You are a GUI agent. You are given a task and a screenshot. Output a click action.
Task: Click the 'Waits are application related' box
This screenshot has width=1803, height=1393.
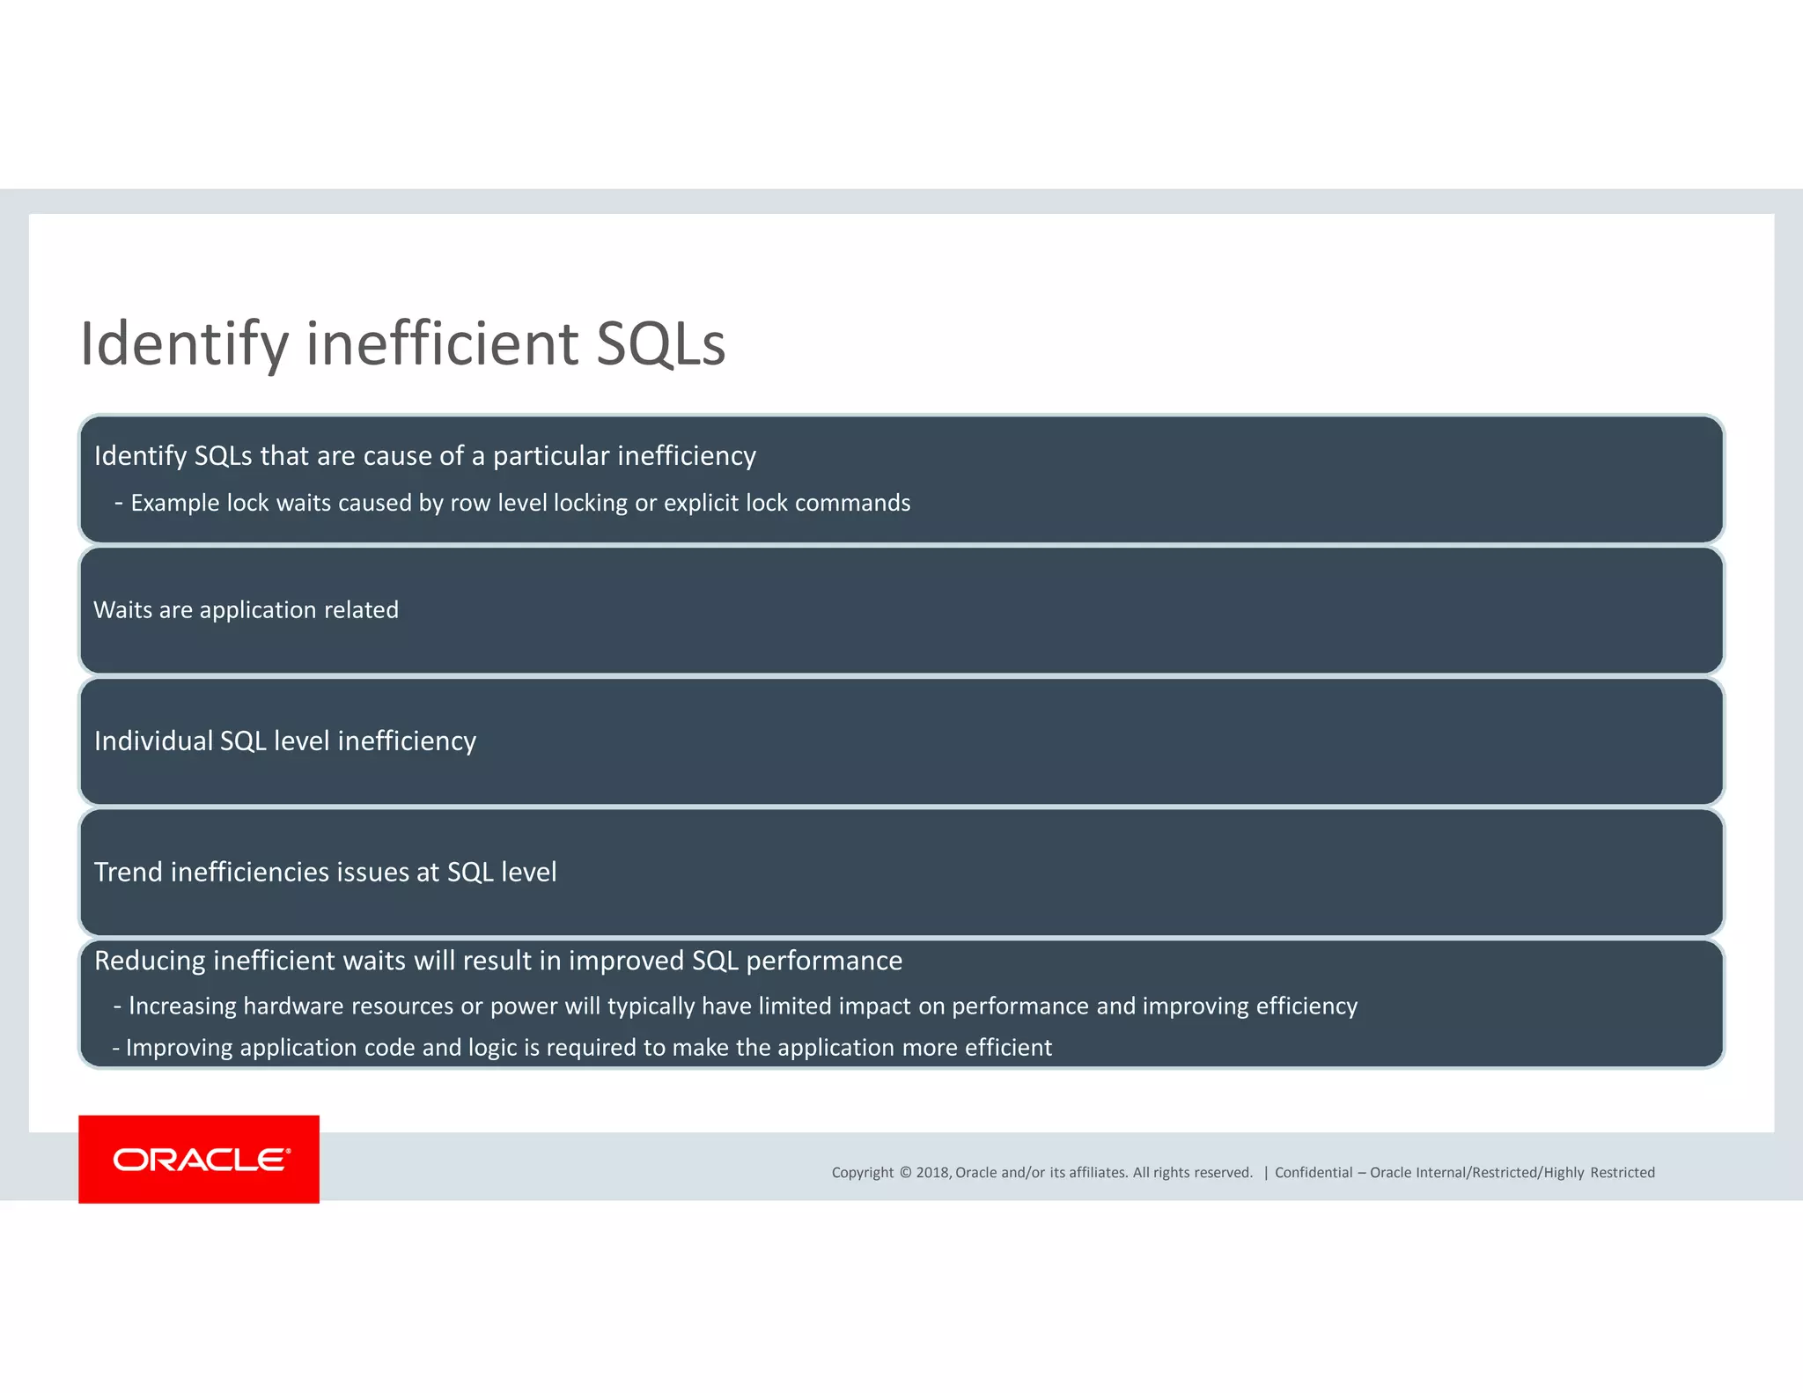click(x=901, y=610)
